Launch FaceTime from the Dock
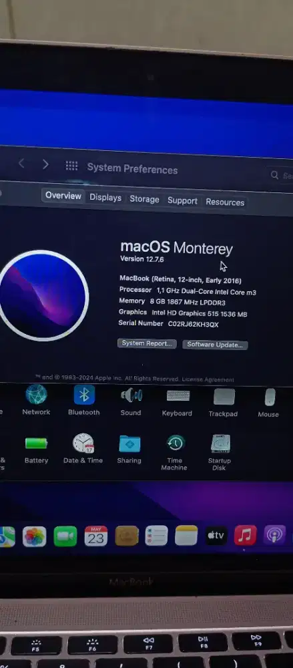The height and width of the screenshot is (668, 293). (x=65, y=536)
